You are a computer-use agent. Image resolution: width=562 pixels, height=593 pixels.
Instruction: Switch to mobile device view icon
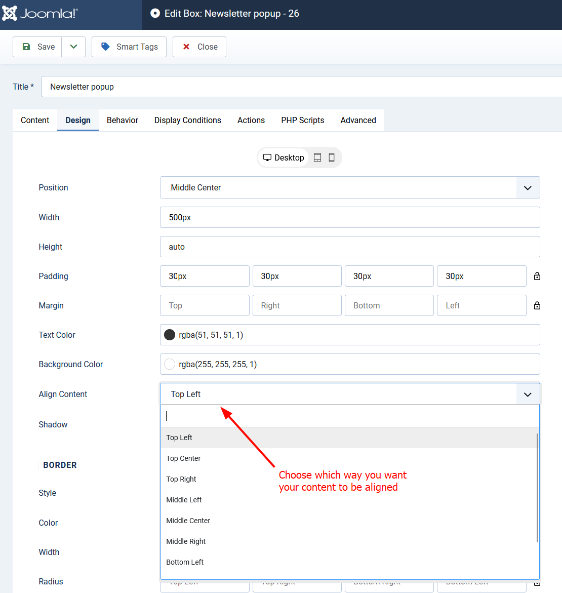[x=332, y=157]
